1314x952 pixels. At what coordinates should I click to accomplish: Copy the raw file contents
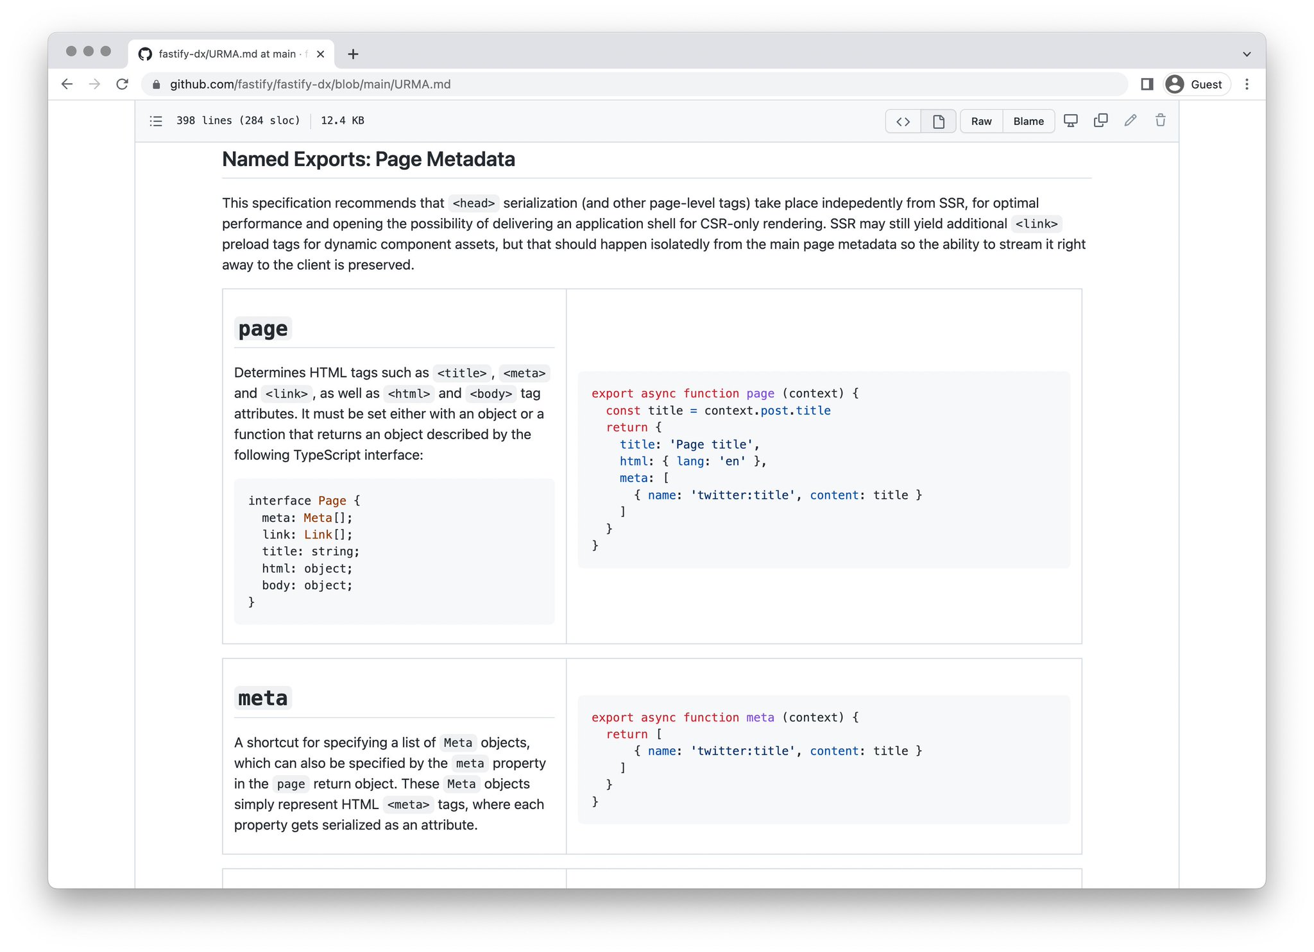(x=1100, y=121)
